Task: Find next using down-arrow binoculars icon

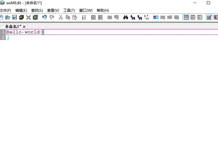Action: pyautogui.click(x=133, y=17)
